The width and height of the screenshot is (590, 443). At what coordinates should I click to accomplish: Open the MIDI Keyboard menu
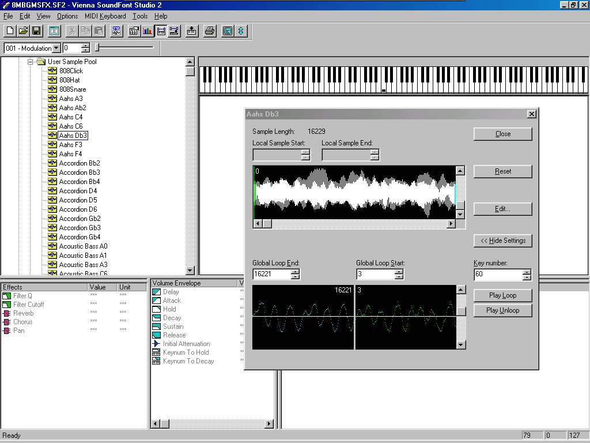pyautogui.click(x=105, y=16)
